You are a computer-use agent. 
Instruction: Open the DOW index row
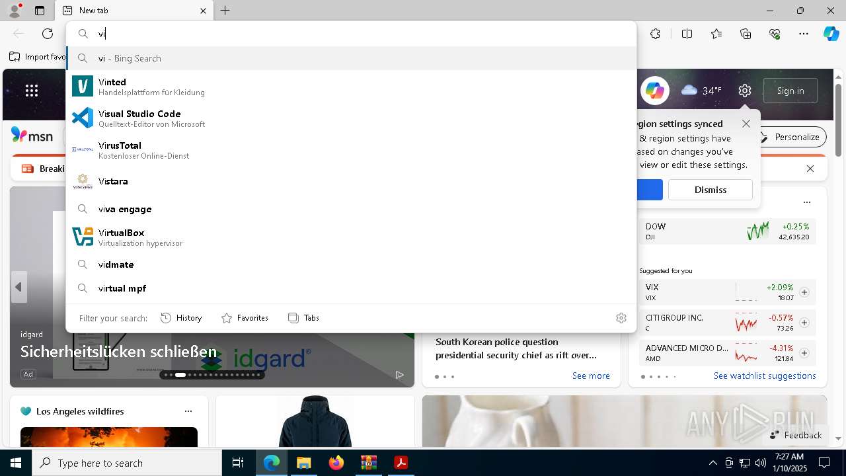click(727, 231)
